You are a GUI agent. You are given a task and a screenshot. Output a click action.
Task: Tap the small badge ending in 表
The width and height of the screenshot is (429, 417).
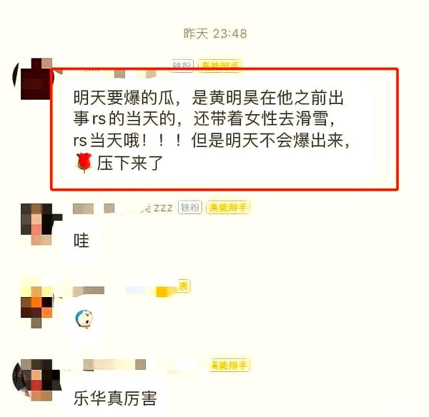click(x=183, y=286)
